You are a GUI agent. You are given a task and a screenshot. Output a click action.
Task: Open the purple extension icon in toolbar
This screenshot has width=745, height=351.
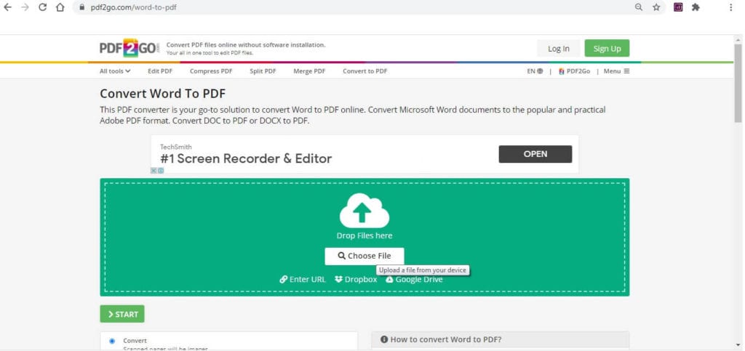[x=679, y=7]
